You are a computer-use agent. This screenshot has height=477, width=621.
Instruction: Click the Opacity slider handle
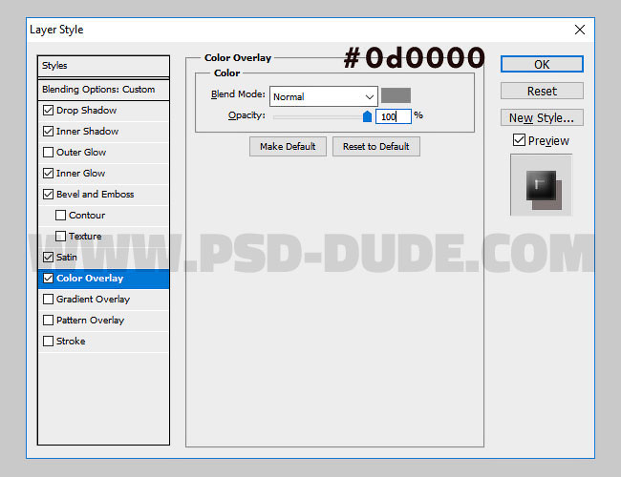[x=367, y=116]
